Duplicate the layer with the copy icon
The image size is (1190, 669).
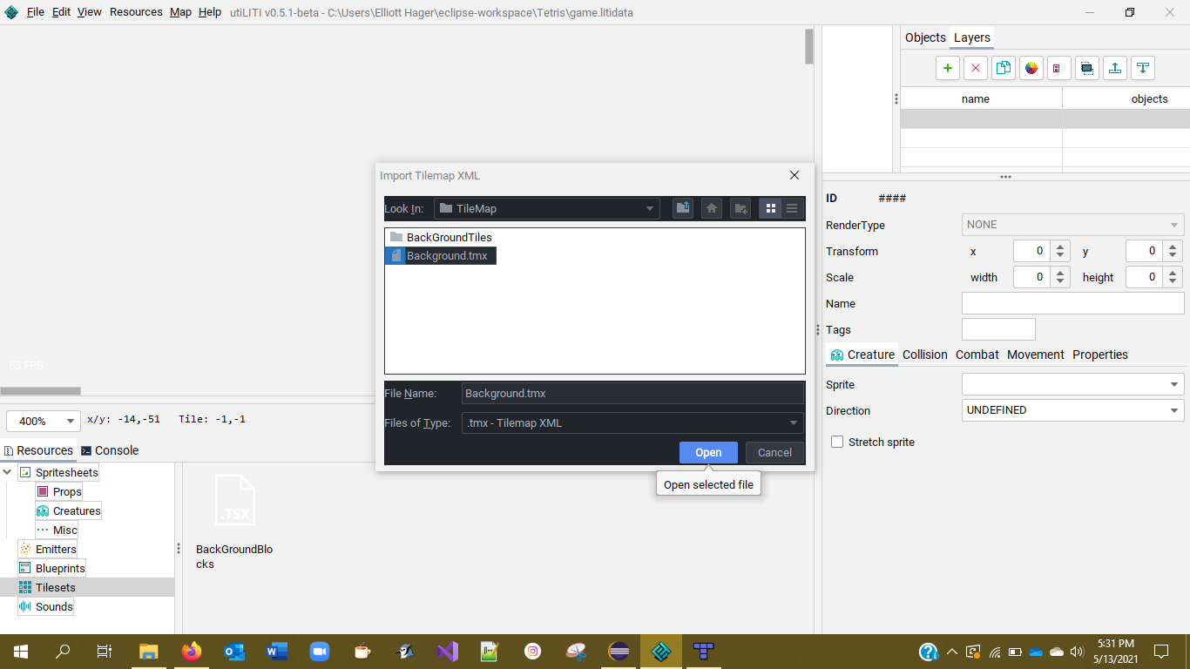pyautogui.click(x=1003, y=67)
